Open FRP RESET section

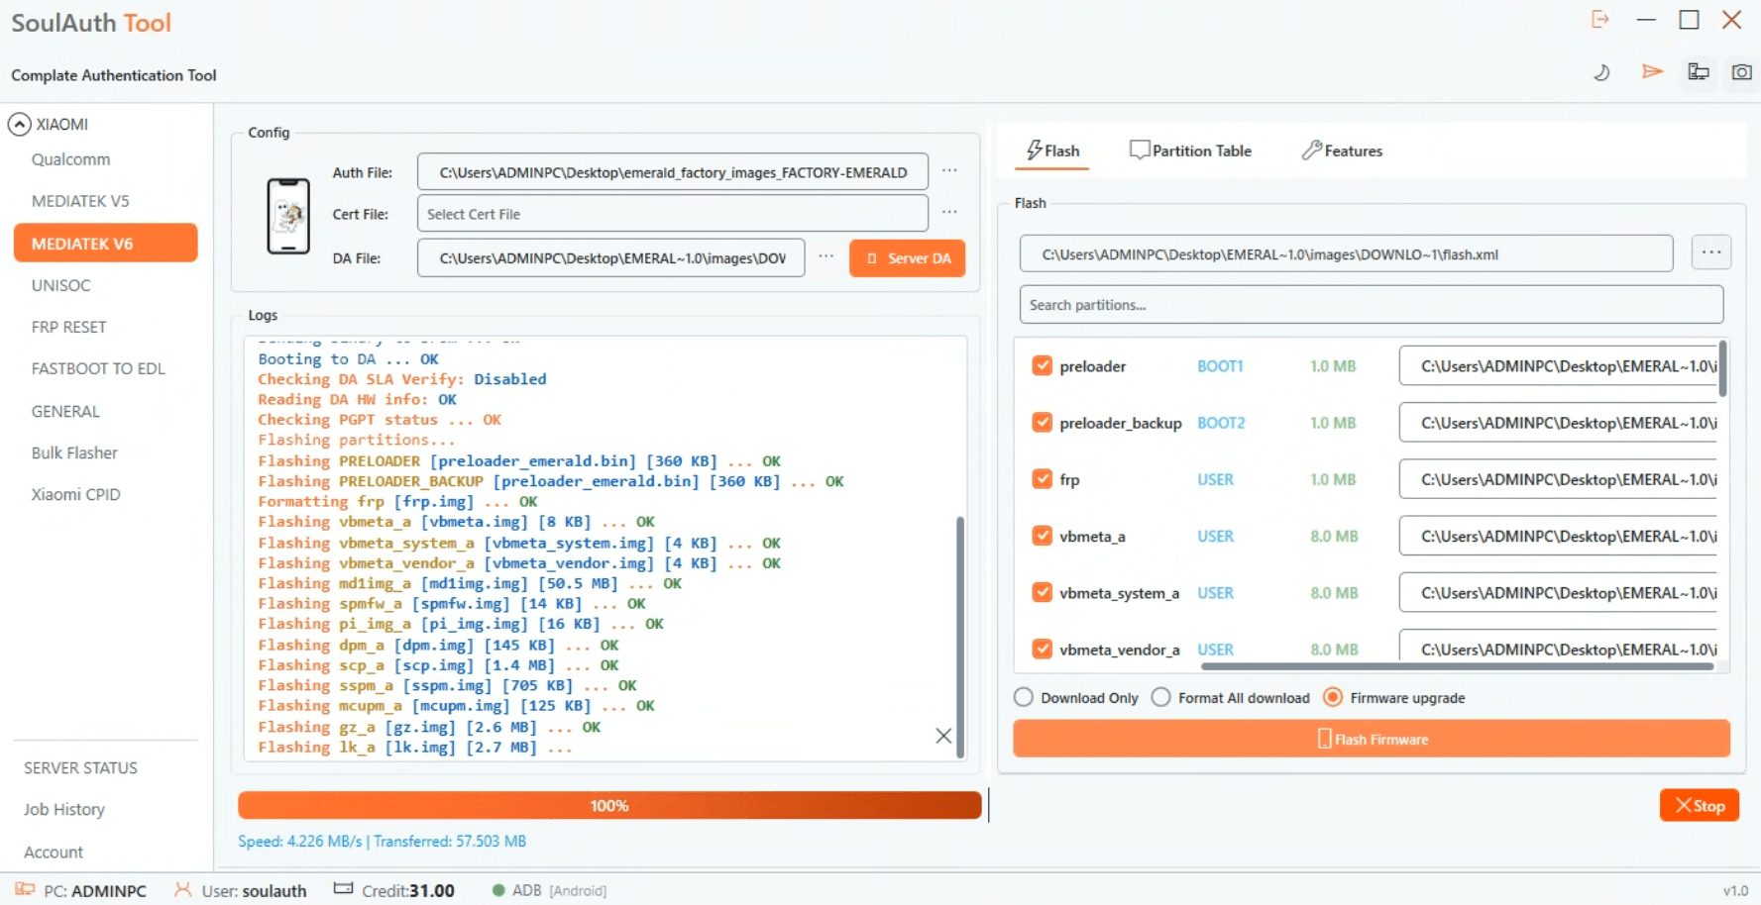coord(68,327)
